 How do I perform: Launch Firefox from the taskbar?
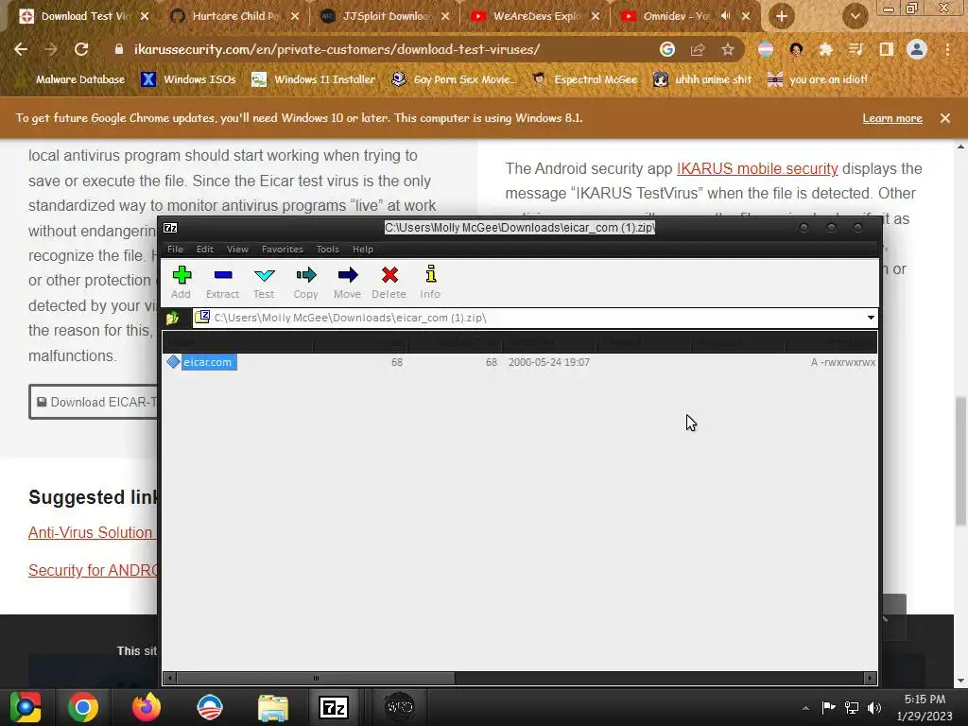(147, 707)
